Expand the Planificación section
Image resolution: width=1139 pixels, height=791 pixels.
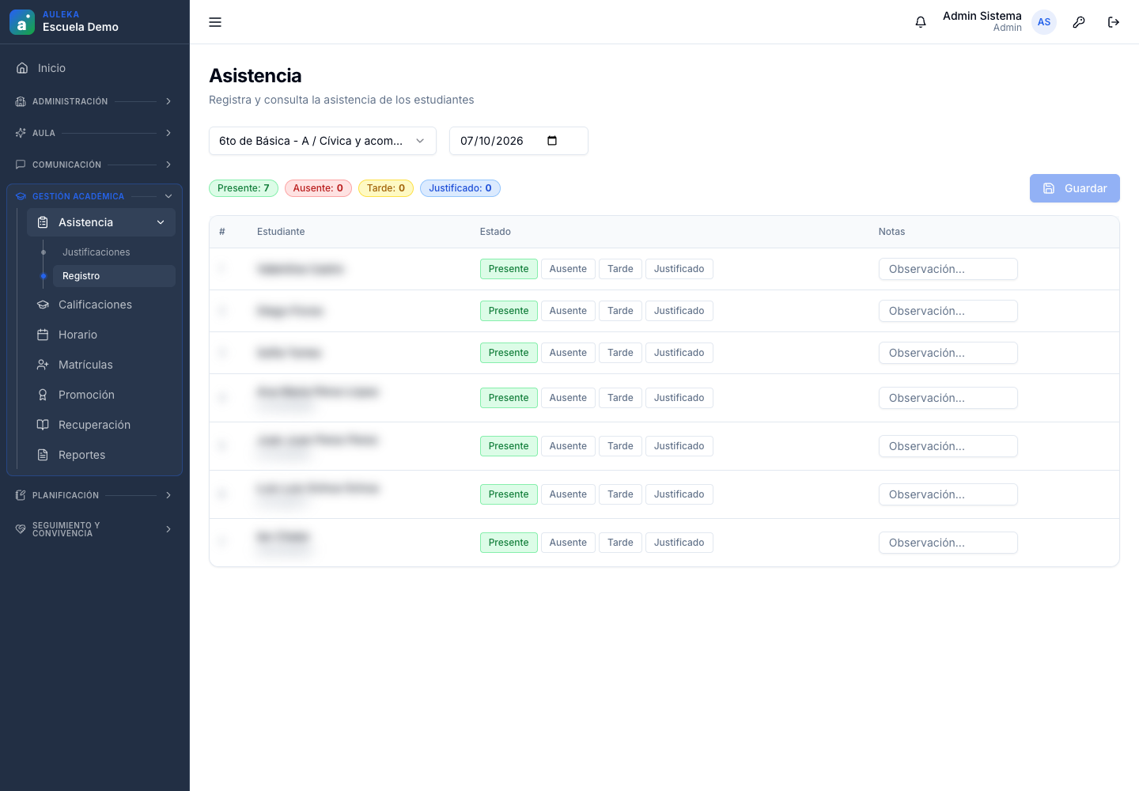[x=95, y=495]
